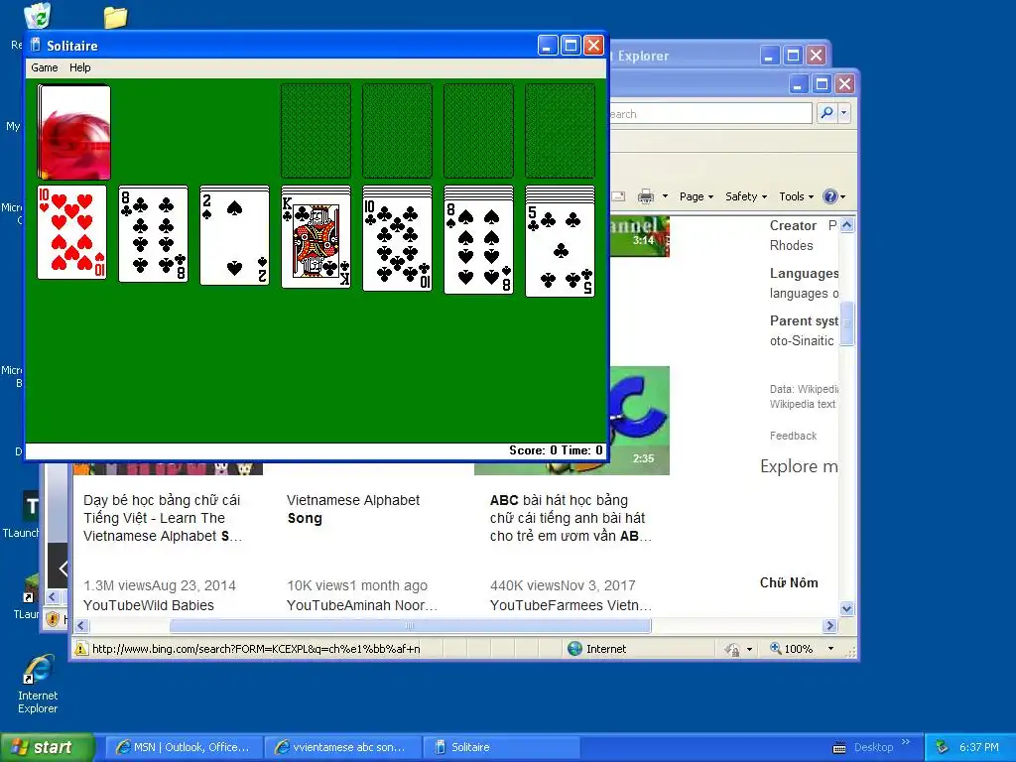Open the 100% zoom level control
Viewport: 1016px width, 762px height.
(x=791, y=649)
